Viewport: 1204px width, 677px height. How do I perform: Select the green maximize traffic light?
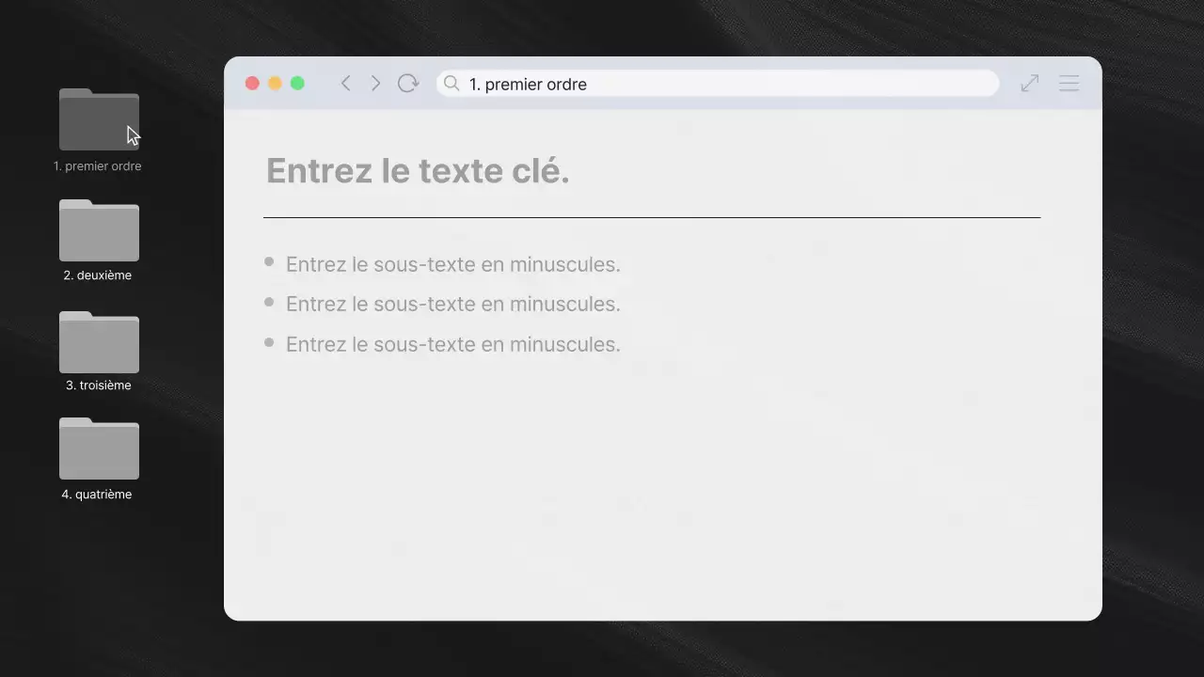click(x=297, y=83)
